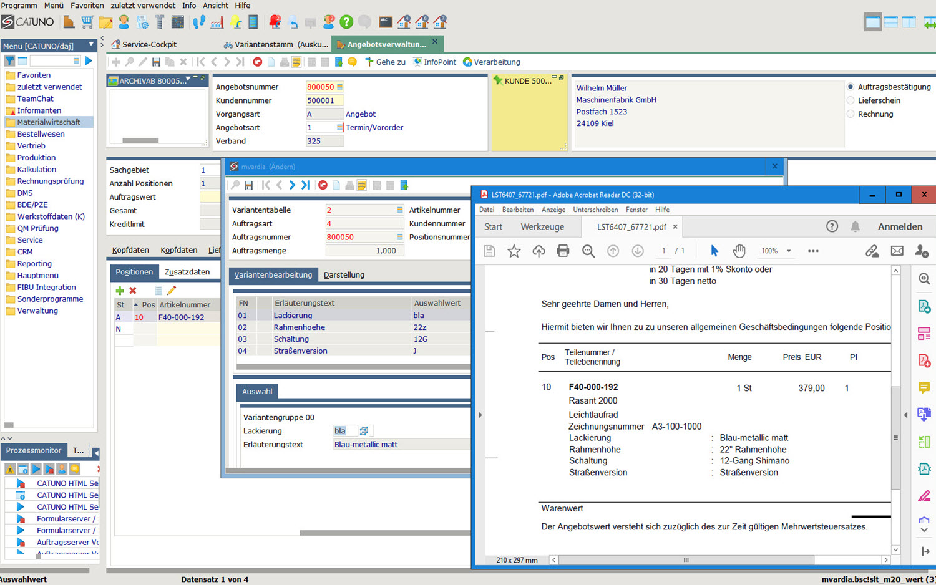Choose the Rechnung radio button
The width and height of the screenshot is (936, 585).
click(850, 114)
